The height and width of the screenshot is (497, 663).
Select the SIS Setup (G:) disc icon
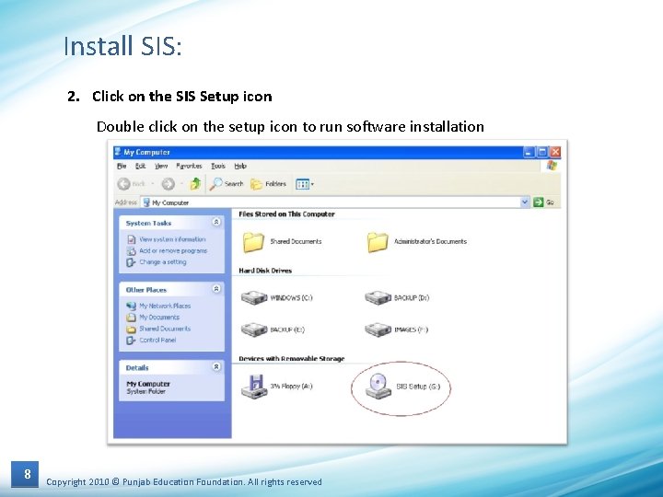pyautogui.click(x=378, y=387)
